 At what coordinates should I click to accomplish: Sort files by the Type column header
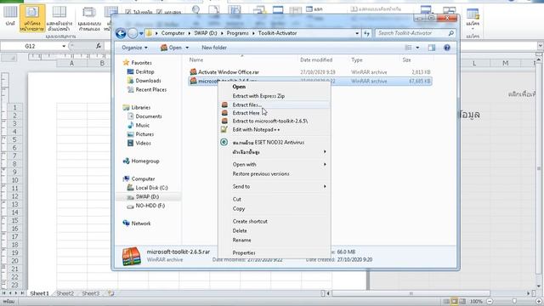click(357, 60)
